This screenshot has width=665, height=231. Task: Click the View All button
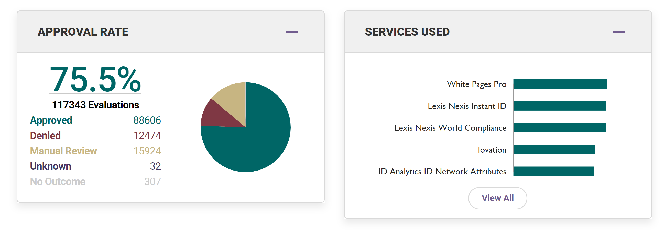[x=497, y=198]
